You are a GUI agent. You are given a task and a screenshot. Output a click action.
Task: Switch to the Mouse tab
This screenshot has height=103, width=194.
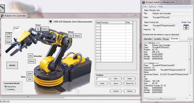[x=166, y=39]
